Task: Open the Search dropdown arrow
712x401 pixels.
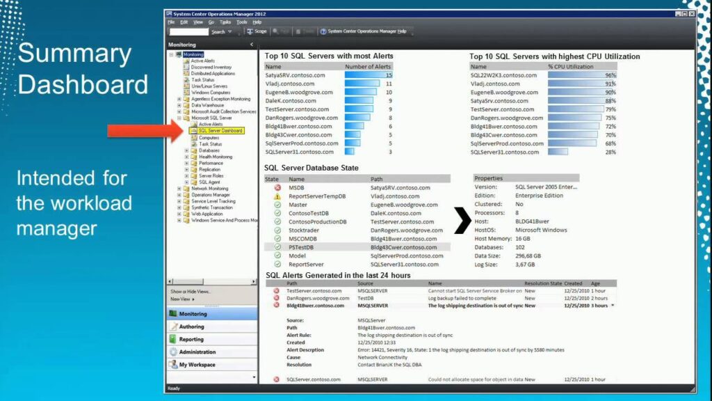Action: pyautogui.click(x=229, y=32)
